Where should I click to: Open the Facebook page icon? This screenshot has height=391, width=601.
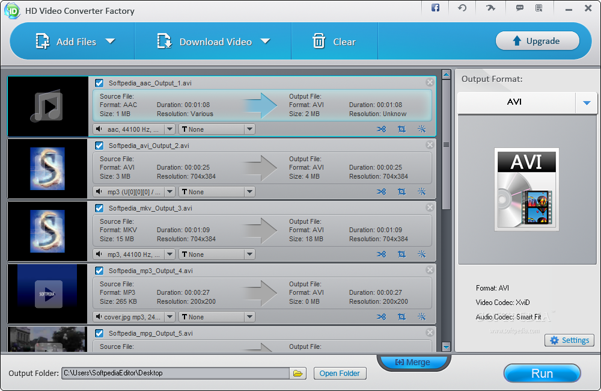click(435, 8)
